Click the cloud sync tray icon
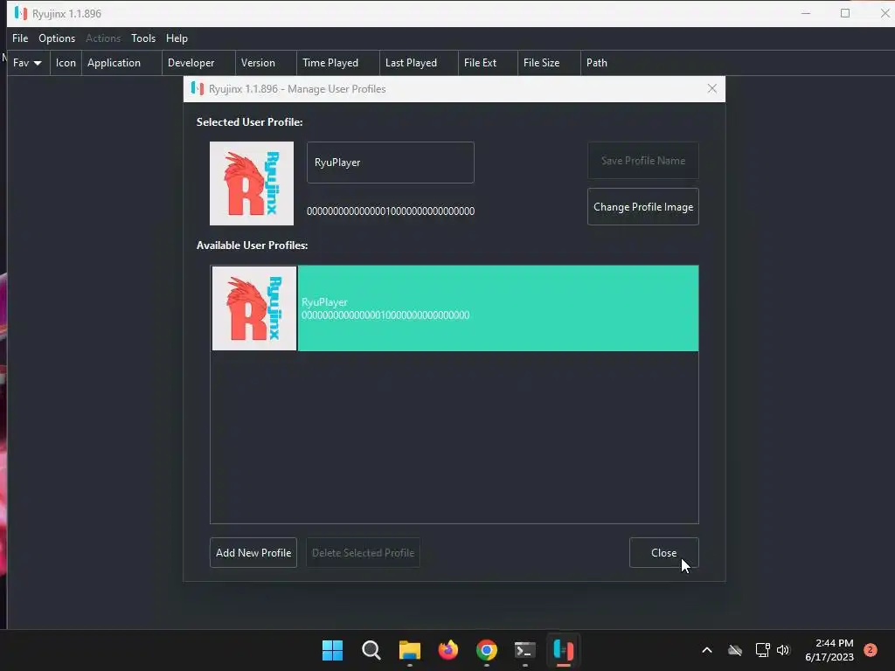This screenshot has width=895, height=671. pos(735,650)
